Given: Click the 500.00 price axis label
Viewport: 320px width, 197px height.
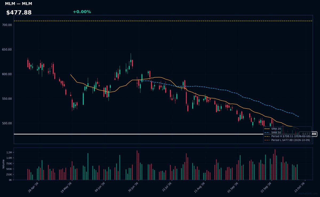Looking at the screenshot, I should tap(7, 123).
